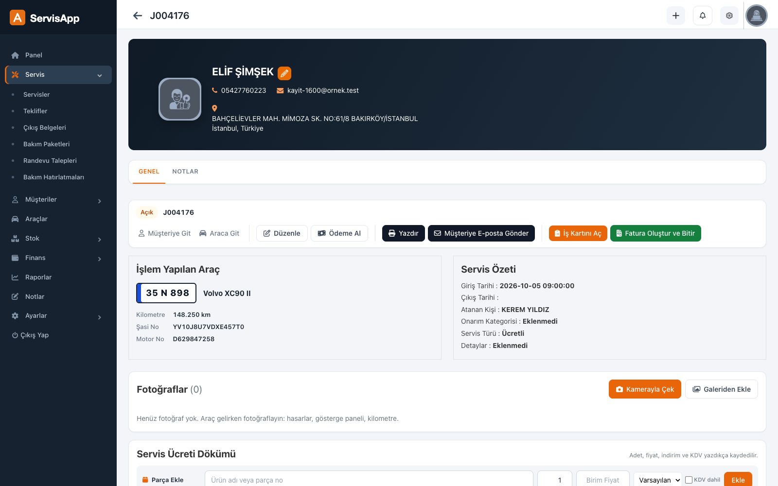Open Çıkış Belgeleri in the sidebar
Screen dimensions: 778x486
(45, 127)
